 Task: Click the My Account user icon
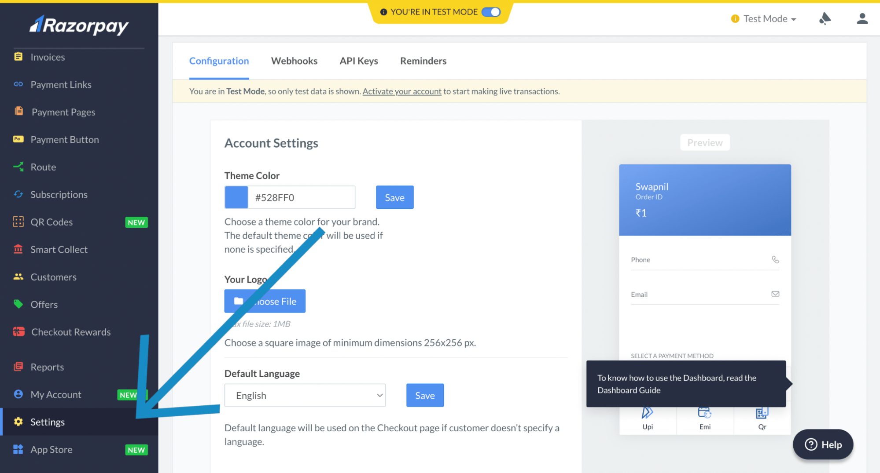[x=18, y=394]
